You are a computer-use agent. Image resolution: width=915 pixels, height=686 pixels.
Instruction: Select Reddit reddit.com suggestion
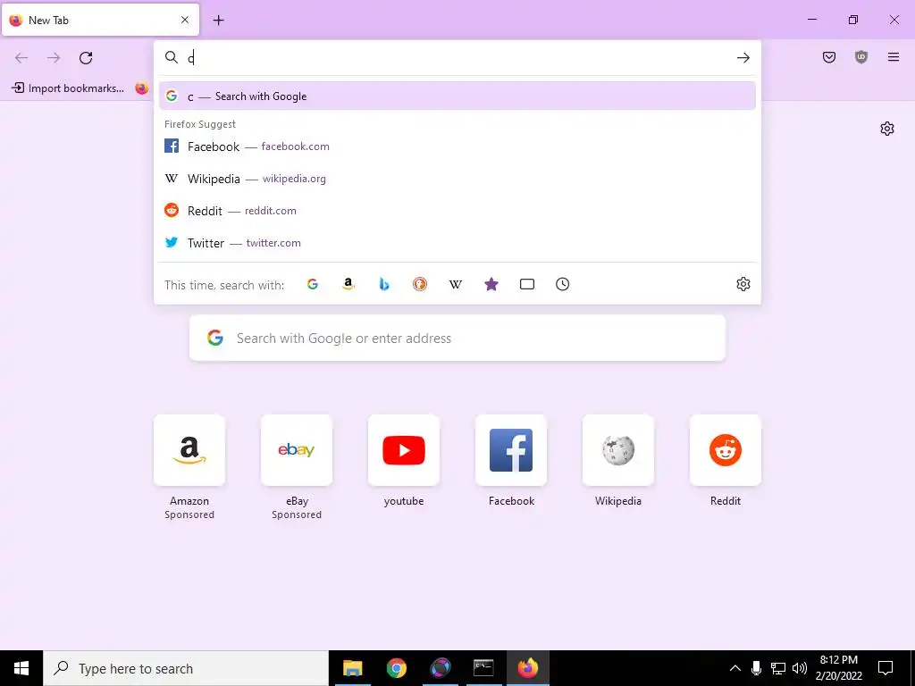tap(457, 211)
